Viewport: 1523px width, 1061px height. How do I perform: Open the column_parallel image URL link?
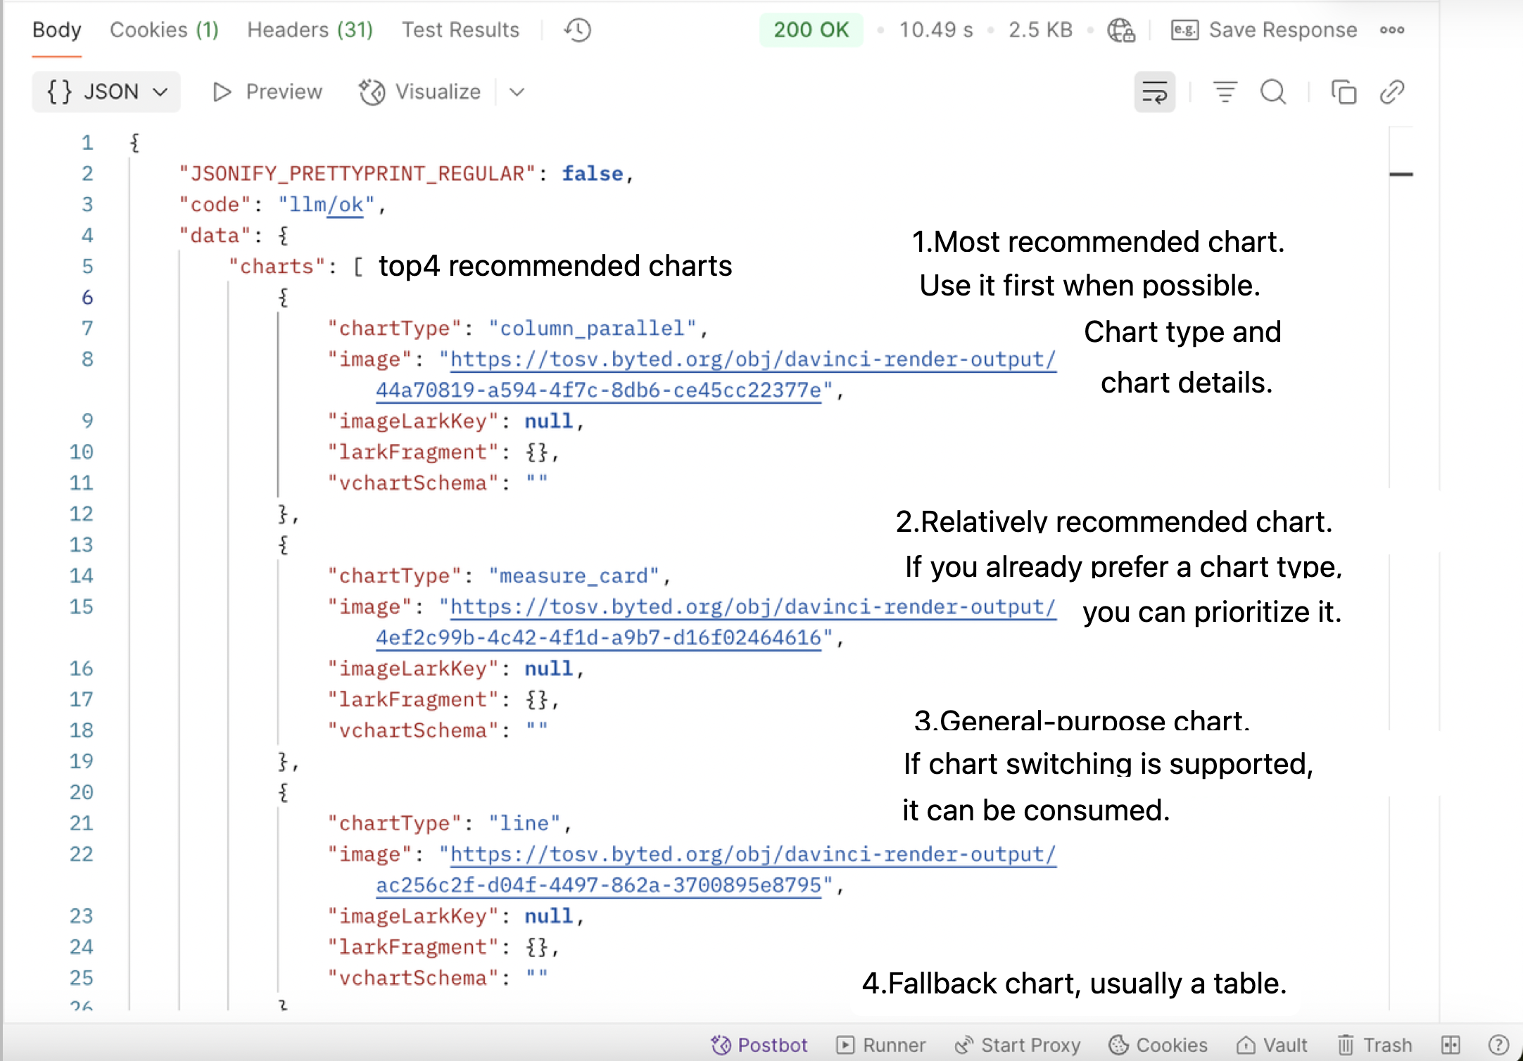[x=716, y=374]
